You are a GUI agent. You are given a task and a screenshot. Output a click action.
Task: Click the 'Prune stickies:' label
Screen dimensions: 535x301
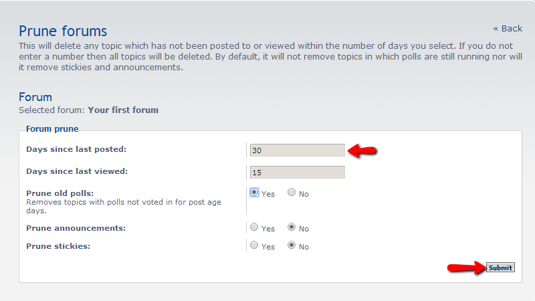click(x=60, y=246)
